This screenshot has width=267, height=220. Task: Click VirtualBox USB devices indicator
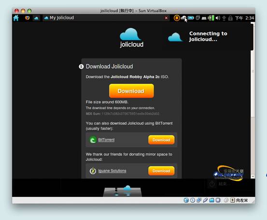205,200
